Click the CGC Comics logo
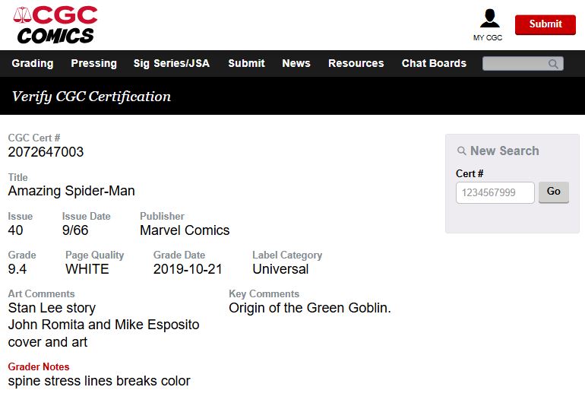This screenshot has width=585, height=406. [x=55, y=25]
